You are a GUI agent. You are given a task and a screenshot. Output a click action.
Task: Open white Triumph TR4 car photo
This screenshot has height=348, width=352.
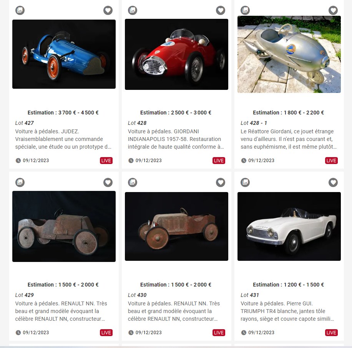[x=289, y=226]
